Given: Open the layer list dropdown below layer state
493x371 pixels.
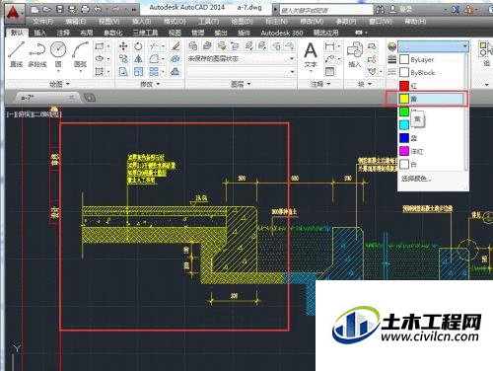Looking at the screenshot, I should 241,71.
